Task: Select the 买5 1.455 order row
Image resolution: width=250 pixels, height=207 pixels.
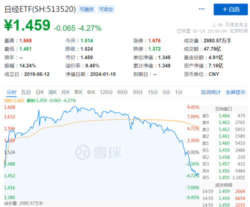Action: [223, 178]
